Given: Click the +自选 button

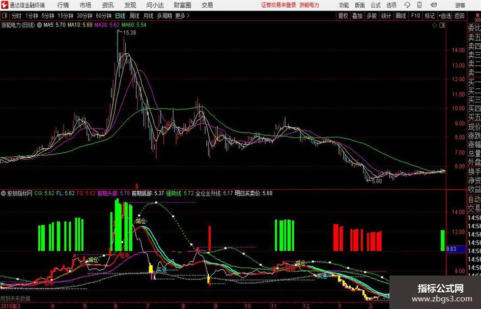Looking at the screenshot, I should tap(445, 16).
